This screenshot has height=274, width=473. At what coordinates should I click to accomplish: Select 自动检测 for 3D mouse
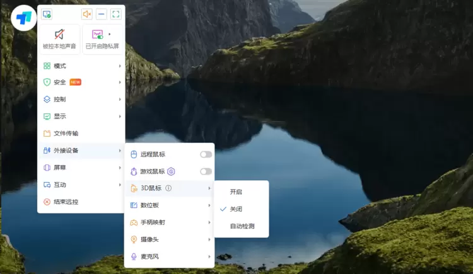(x=242, y=226)
